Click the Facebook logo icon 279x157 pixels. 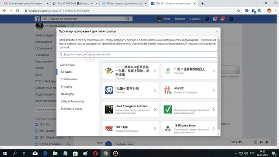(x=37, y=19)
